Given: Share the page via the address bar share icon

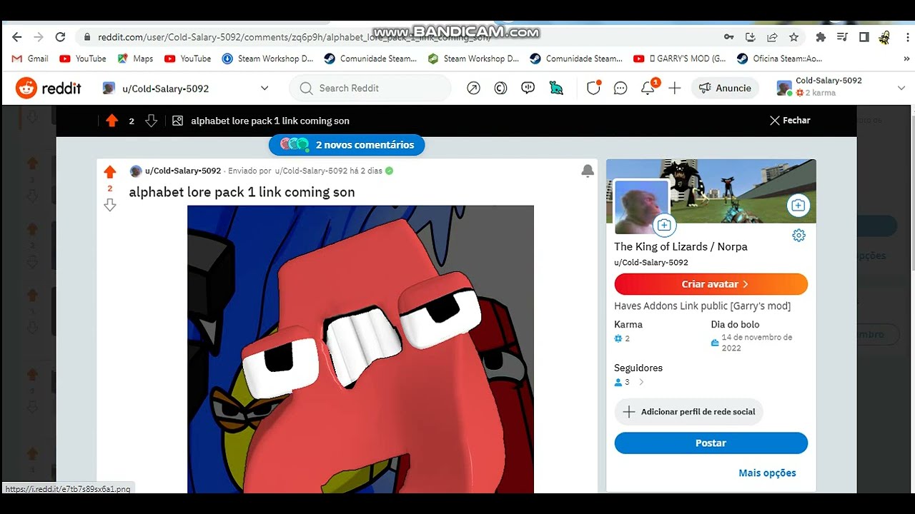Looking at the screenshot, I should (772, 37).
